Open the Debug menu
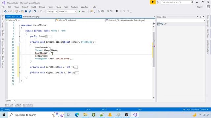211x118 pixels. click(42, 7)
